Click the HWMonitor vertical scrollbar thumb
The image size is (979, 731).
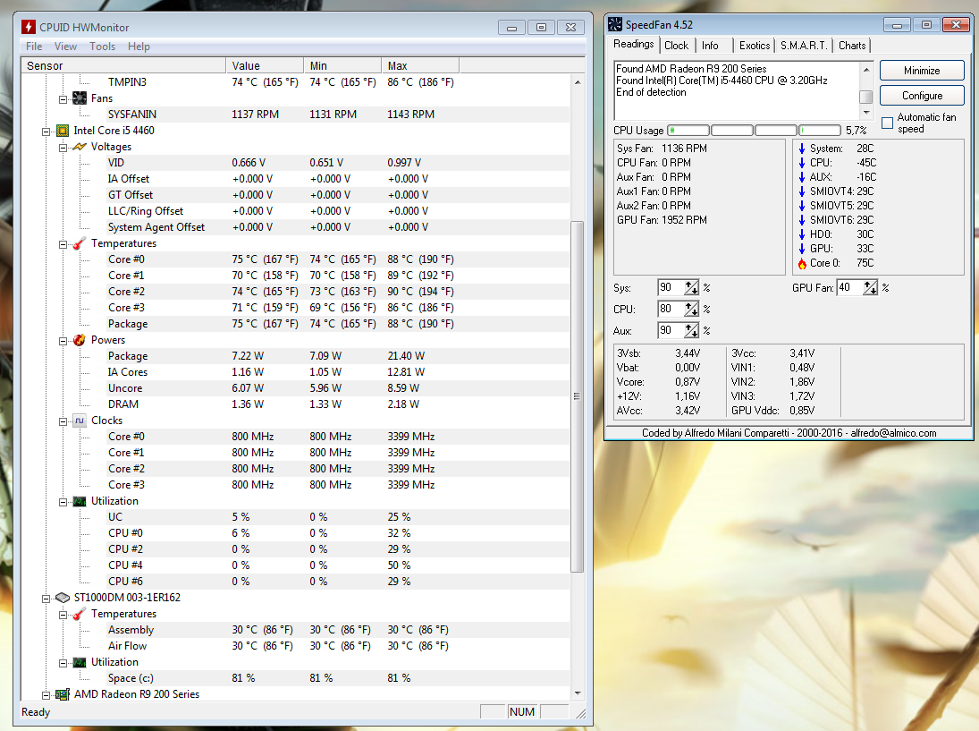click(x=577, y=396)
